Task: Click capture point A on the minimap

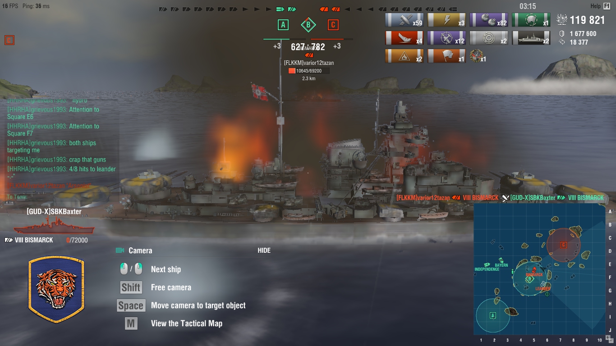Action: (492, 315)
